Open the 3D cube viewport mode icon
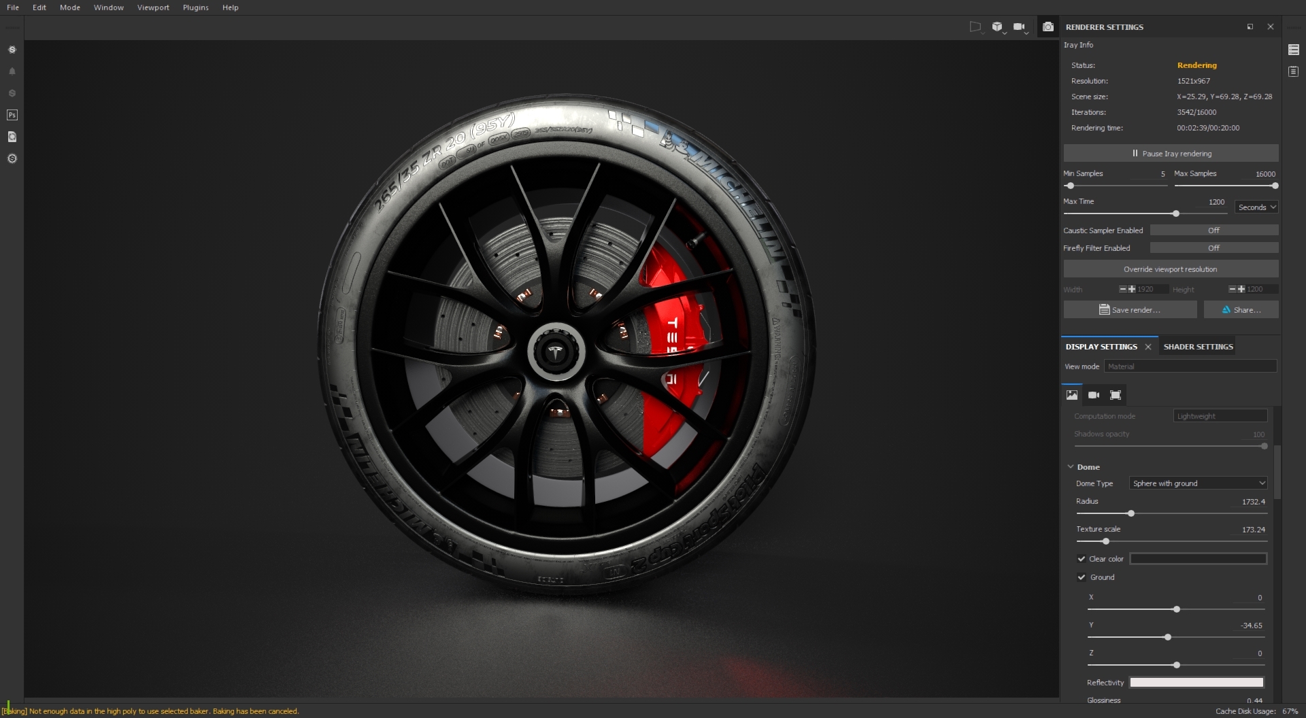The height and width of the screenshot is (718, 1306). tap(998, 27)
